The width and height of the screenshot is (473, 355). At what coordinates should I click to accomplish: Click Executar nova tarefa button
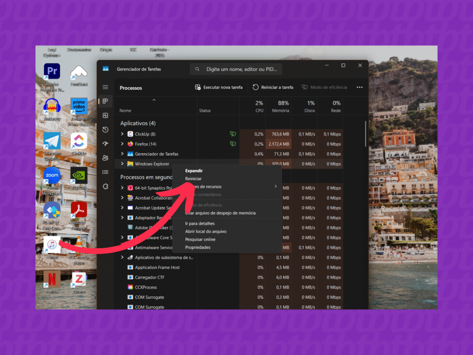pos(219,87)
